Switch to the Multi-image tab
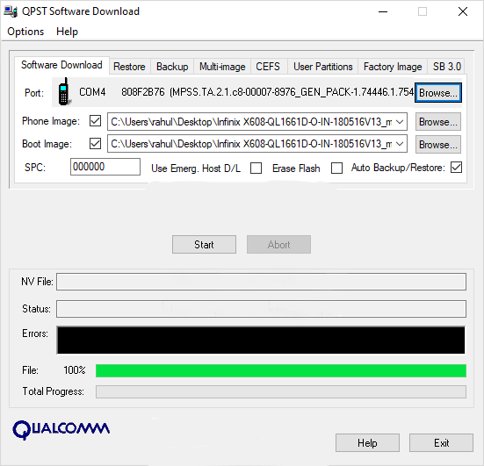This screenshot has width=484, height=466. [x=222, y=67]
